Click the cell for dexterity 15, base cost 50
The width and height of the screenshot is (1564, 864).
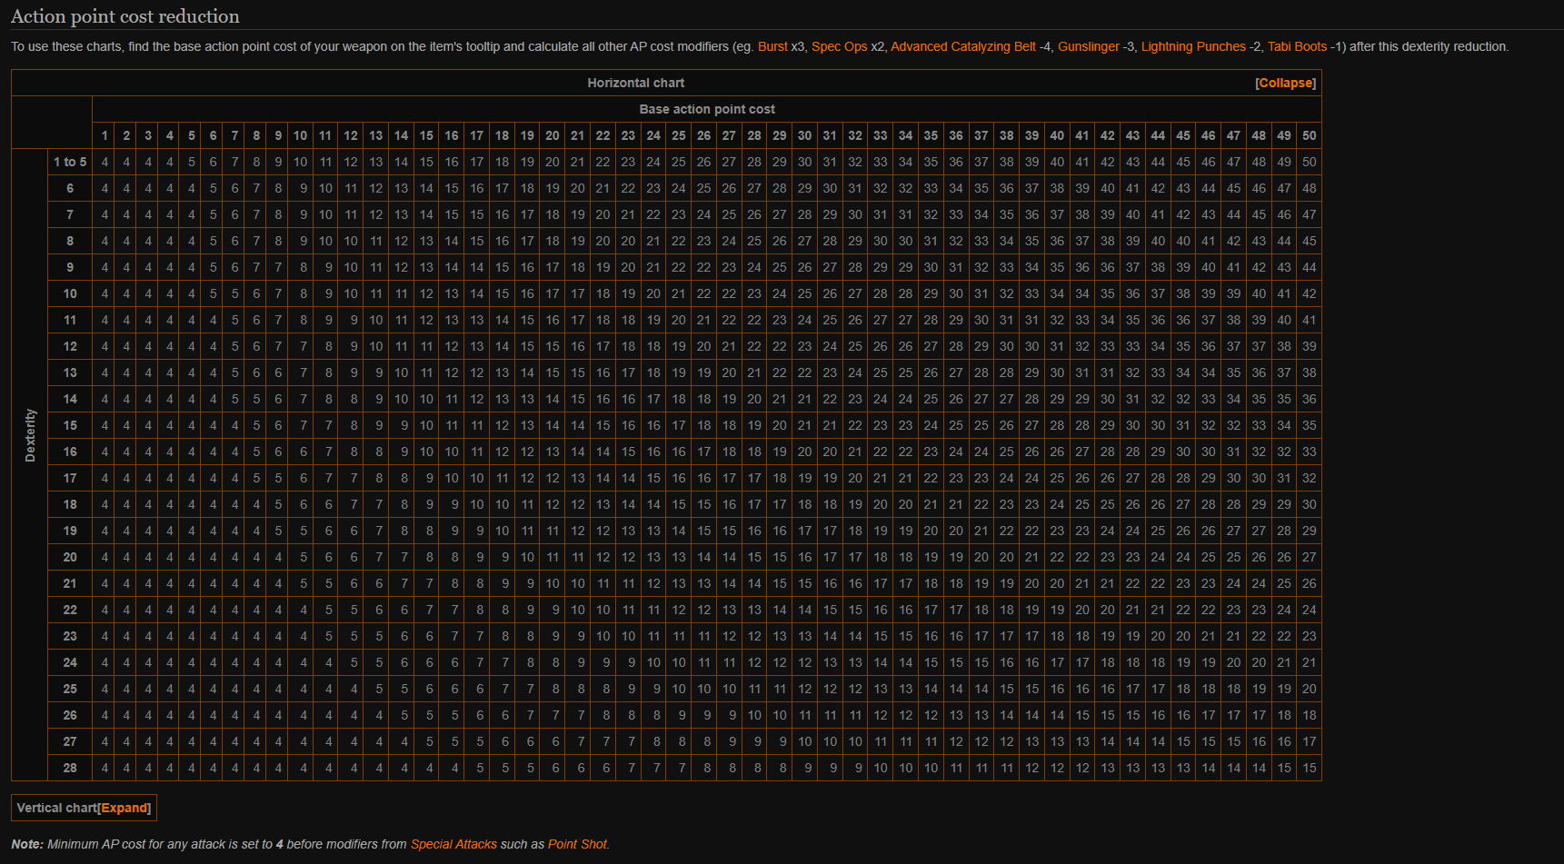[1309, 425]
